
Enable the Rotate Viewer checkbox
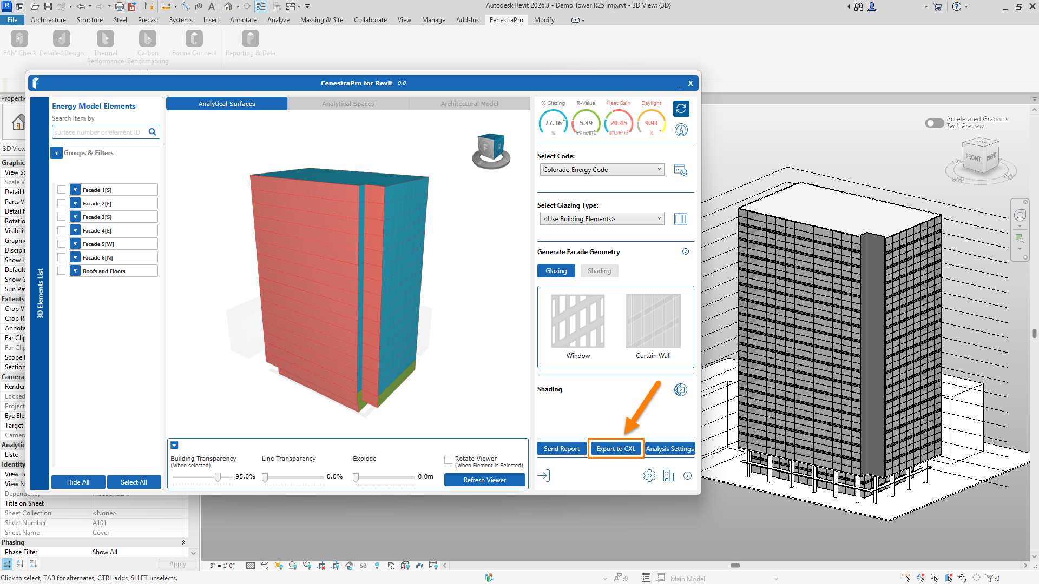[448, 460]
